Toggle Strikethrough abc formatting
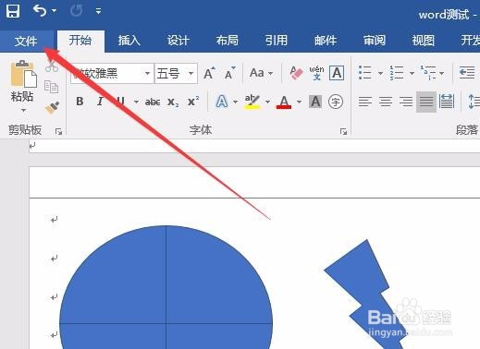The height and width of the screenshot is (349, 480). 153,102
